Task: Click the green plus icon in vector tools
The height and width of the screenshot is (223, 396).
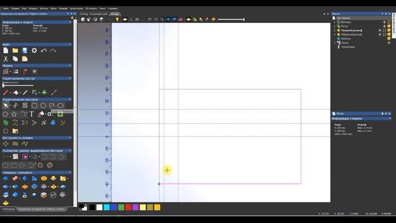Action: [60, 114]
